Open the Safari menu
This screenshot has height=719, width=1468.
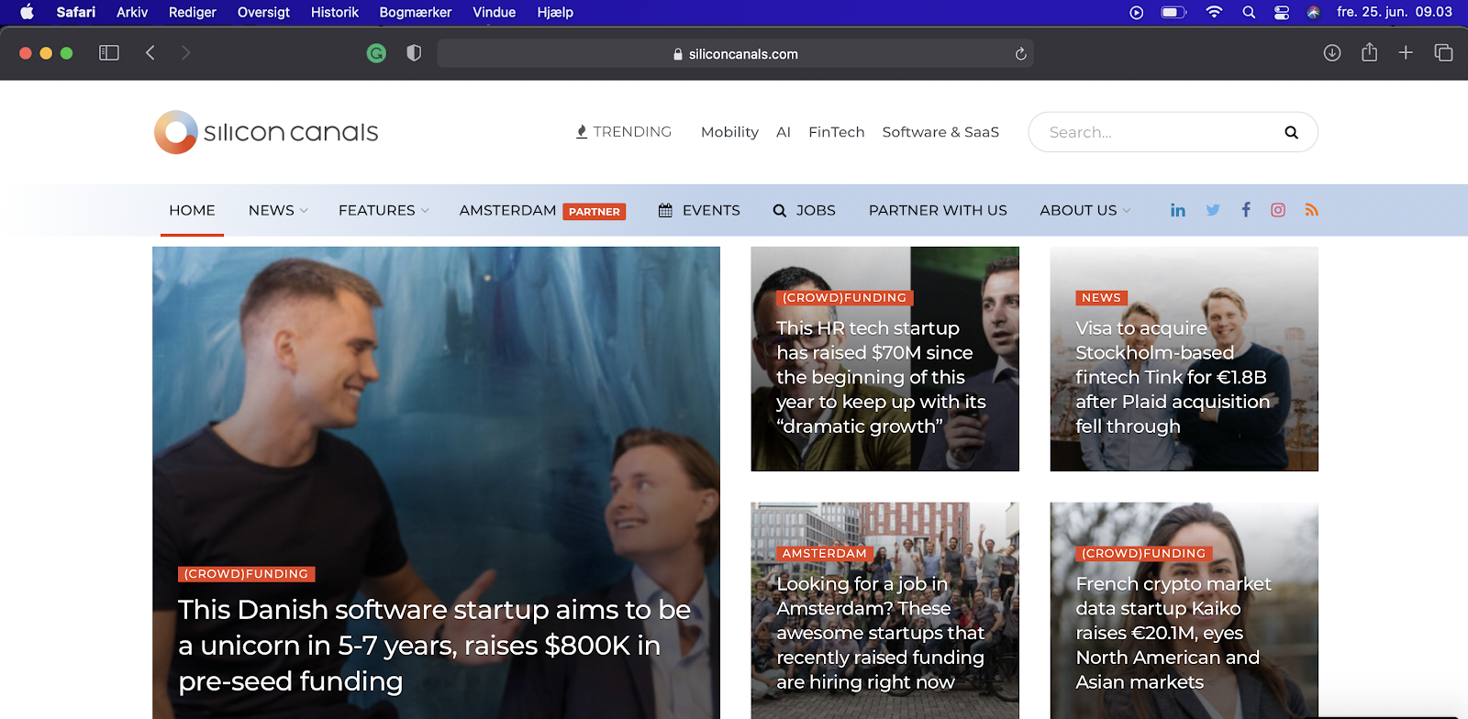coord(76,12)
